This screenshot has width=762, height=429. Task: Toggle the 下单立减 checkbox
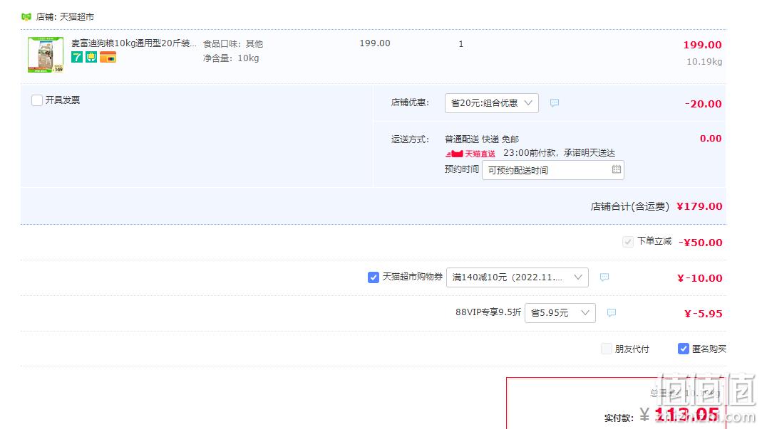point(628,242)
